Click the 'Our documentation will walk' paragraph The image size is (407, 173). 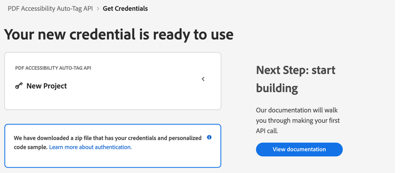tap(298, 120)
